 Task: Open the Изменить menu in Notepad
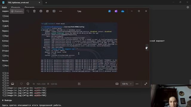[16, 7]
